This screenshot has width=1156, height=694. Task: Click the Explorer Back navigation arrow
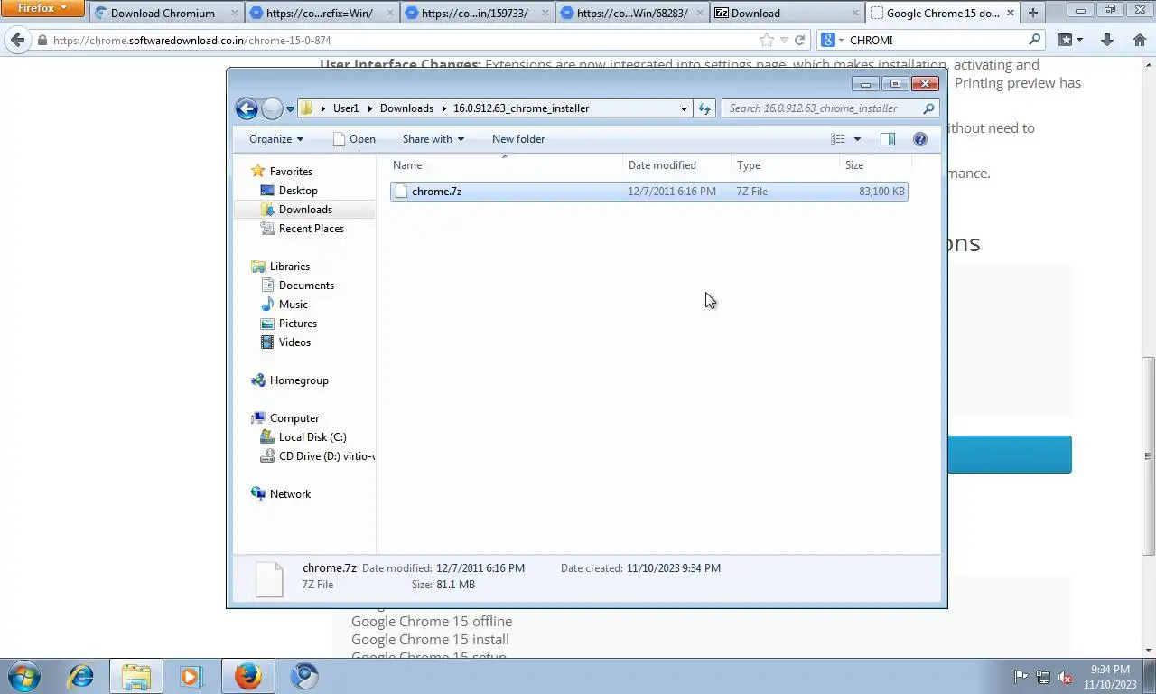coord(247,108)
